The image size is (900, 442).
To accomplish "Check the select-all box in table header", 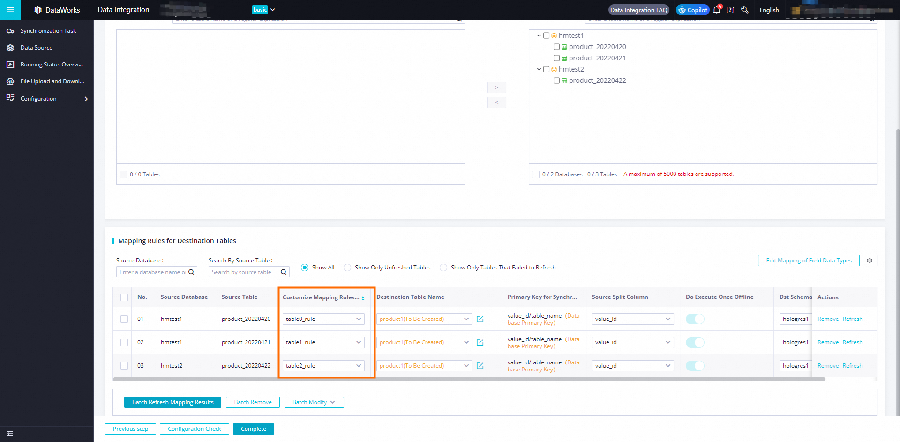I will click(x=124, y=297).
